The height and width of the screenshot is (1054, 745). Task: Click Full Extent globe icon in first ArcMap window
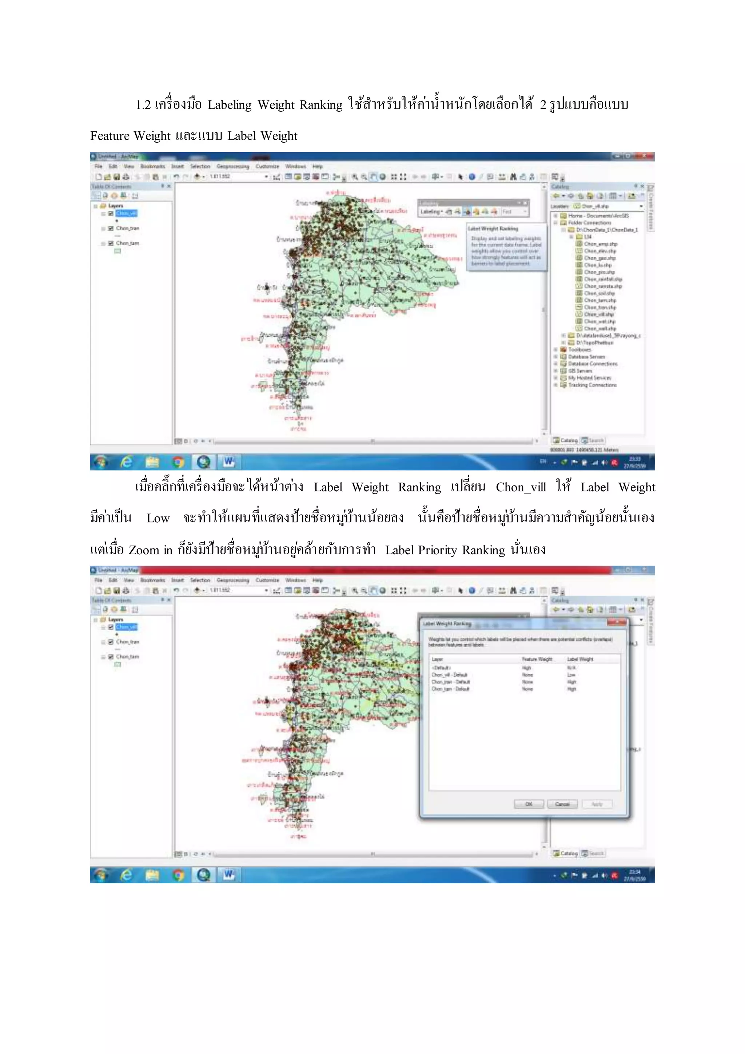coord(382,177)
